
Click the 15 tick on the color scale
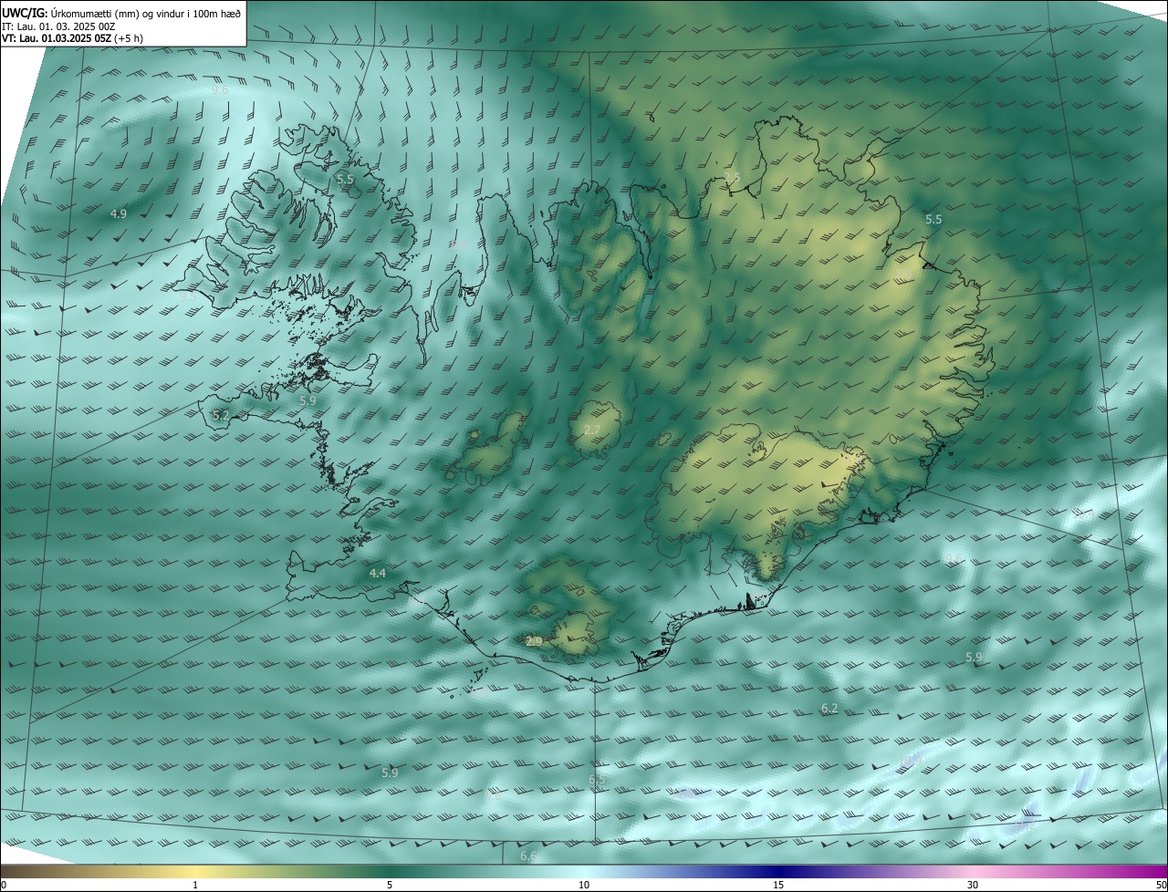[x=778, y=885]
